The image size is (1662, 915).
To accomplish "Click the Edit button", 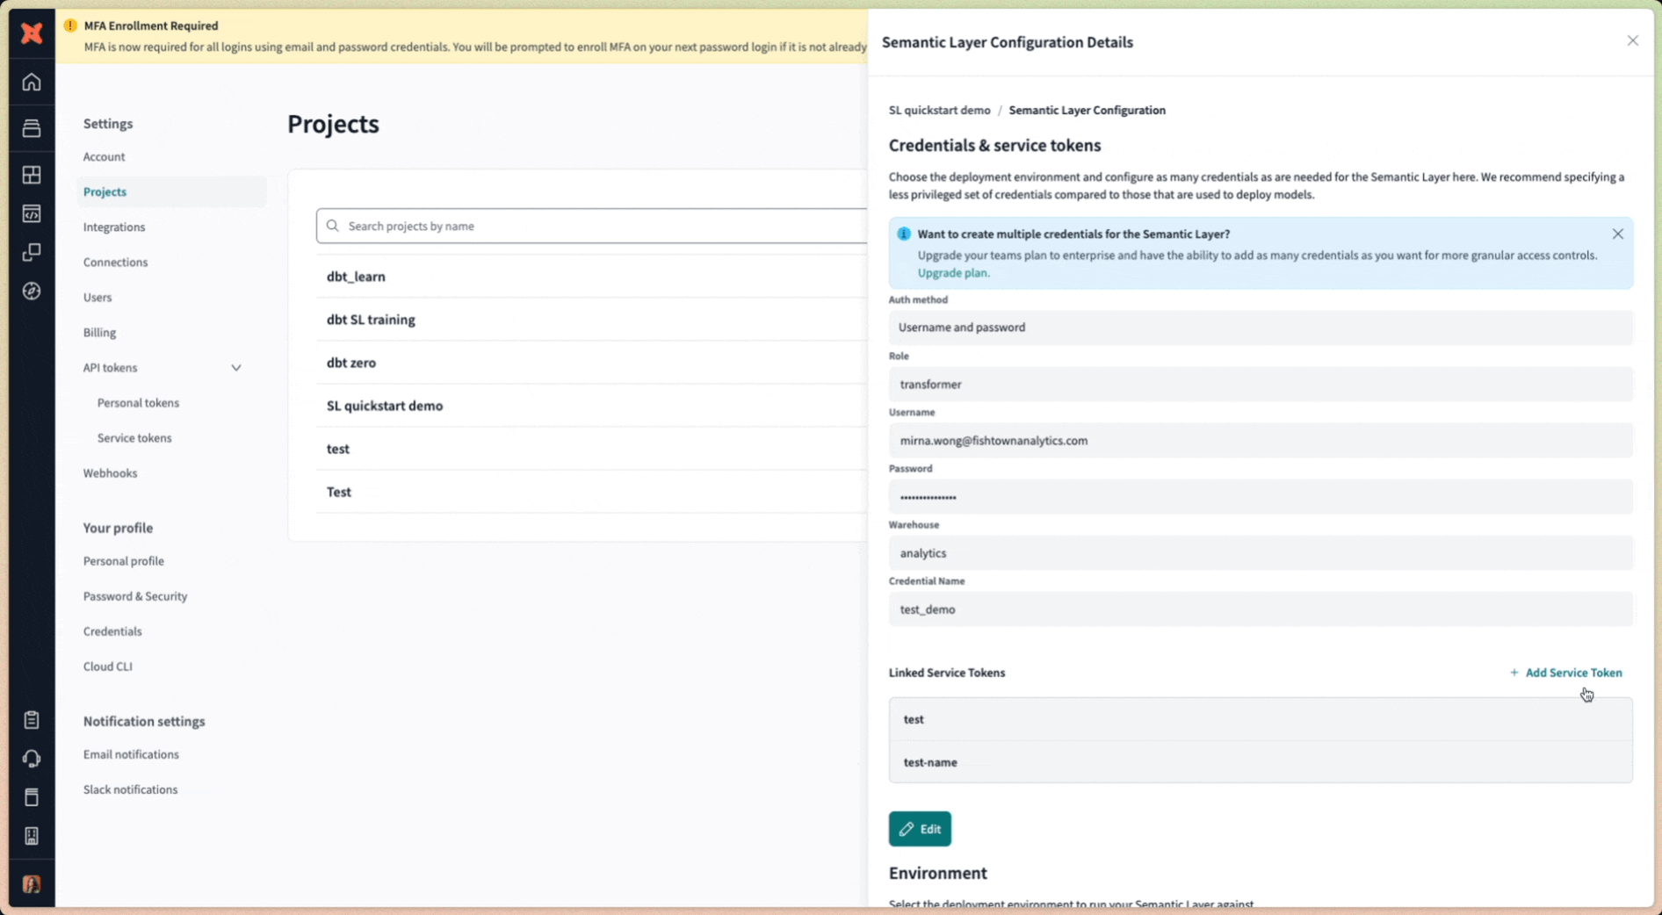I will (920, 829).
